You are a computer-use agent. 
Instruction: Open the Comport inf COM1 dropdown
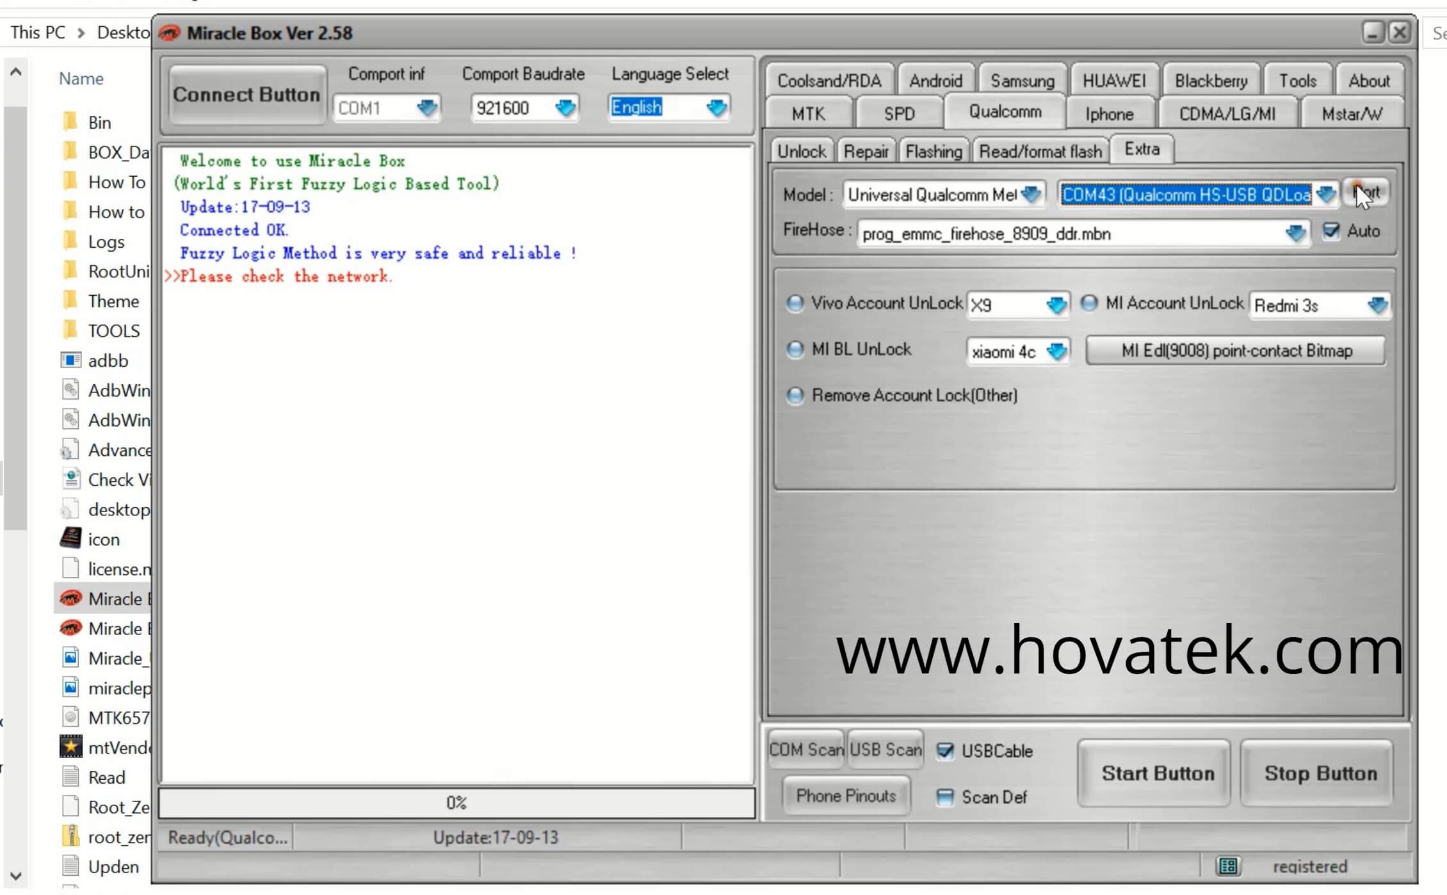(427, 108)
